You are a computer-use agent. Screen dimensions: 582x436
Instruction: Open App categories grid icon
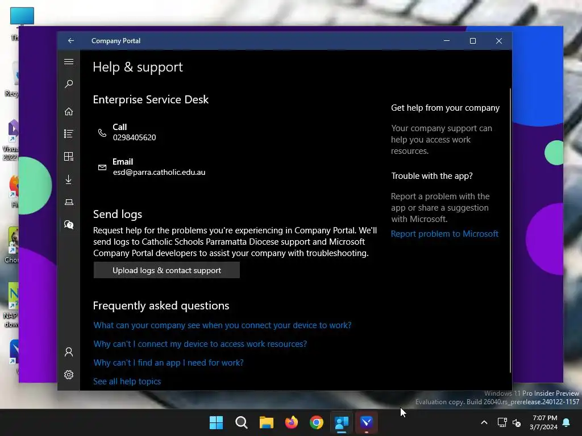coord(69,157)
